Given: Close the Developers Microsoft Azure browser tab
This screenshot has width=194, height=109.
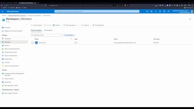Looking at the screenshot, I should coord(36,3).
